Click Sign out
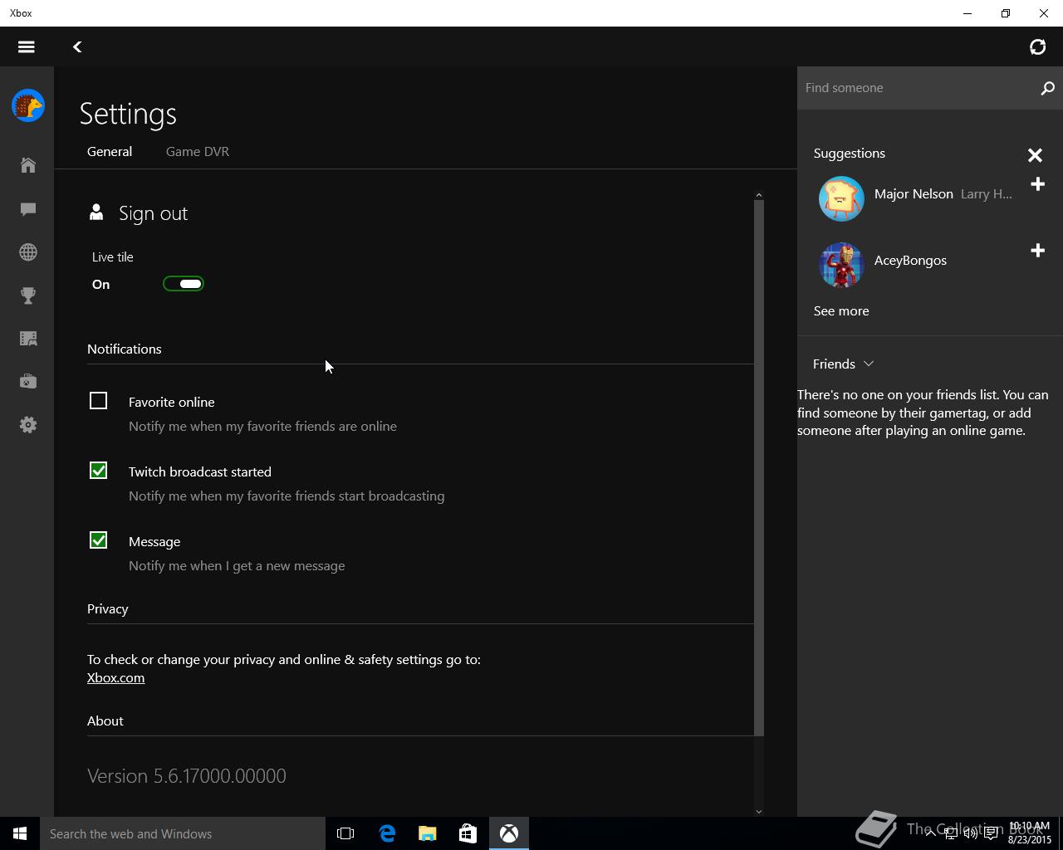The image size is (1063, 850). point(153,213)
